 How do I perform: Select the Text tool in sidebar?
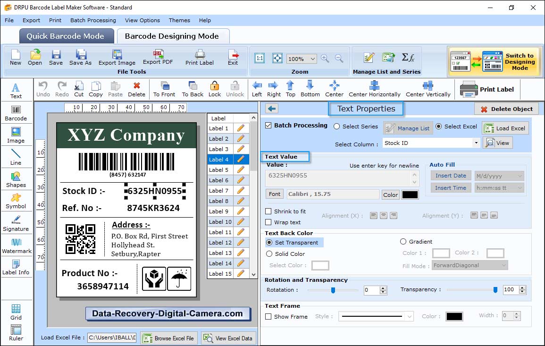click(16, 91)
